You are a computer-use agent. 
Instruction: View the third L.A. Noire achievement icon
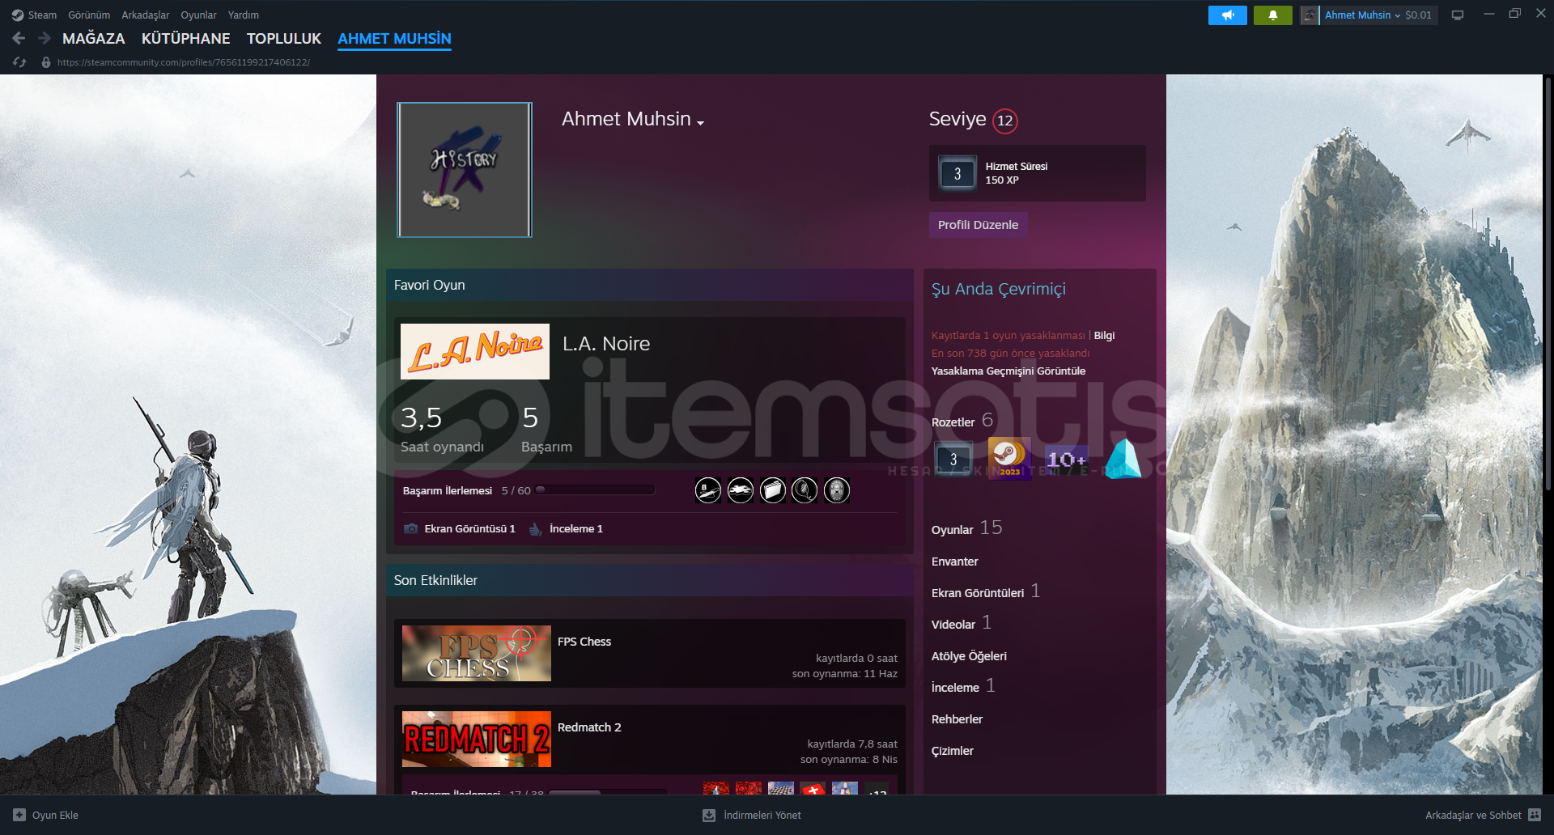[x=773, y=490]
